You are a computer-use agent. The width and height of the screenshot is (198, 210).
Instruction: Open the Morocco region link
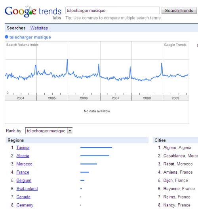[x=24, y=164]
